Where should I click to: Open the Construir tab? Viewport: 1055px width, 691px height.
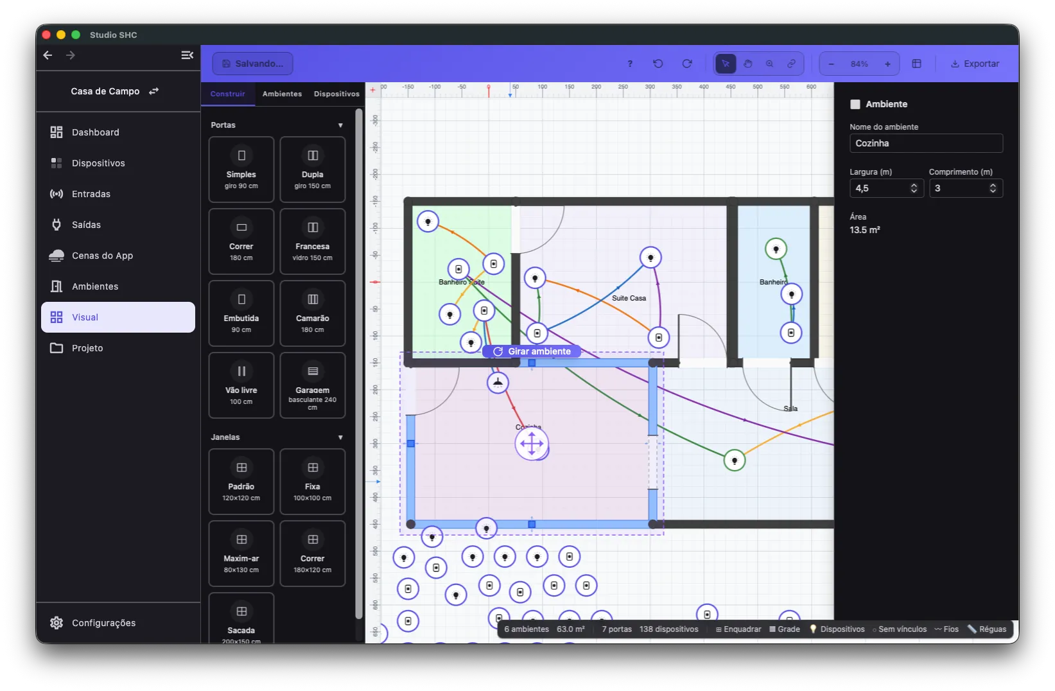pos(228,94)
